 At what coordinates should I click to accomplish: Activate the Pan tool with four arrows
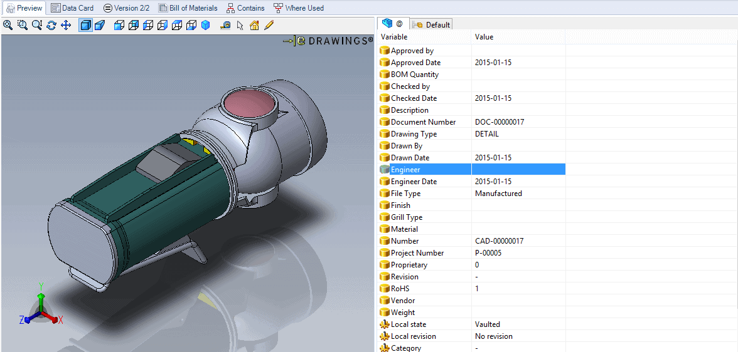(x=66, y=25)
